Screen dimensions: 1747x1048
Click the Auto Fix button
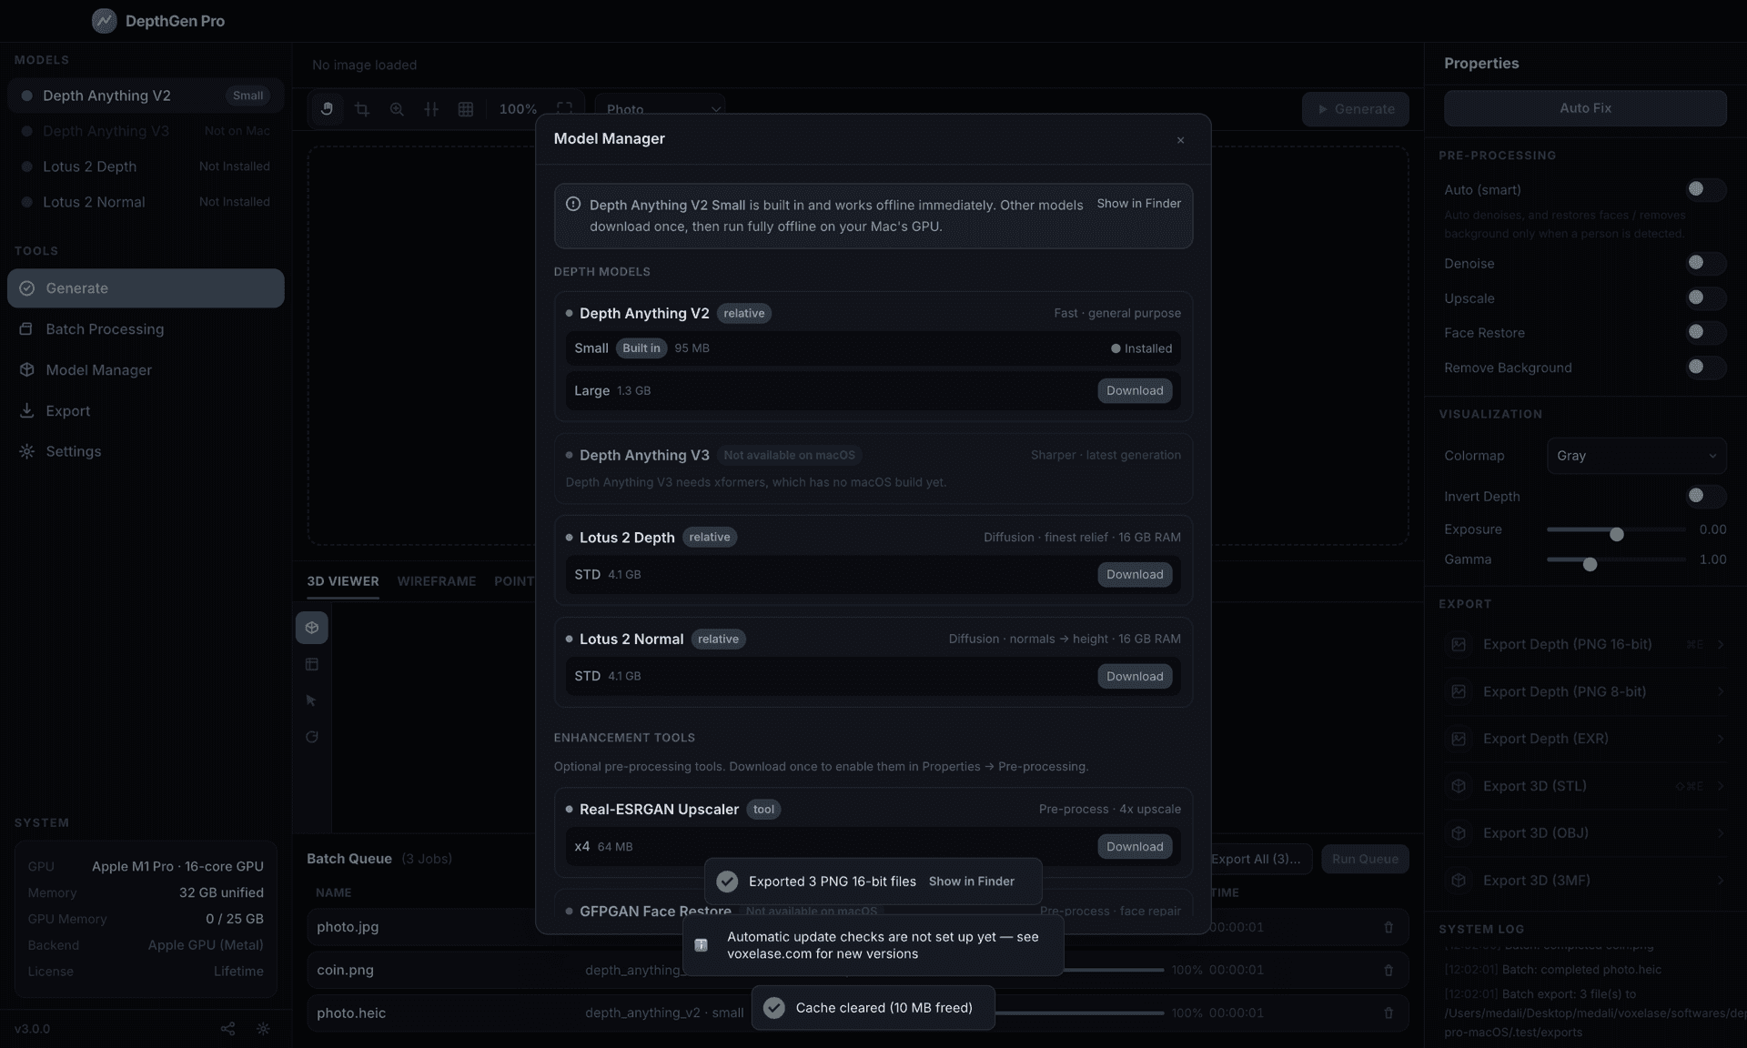coord(1585,108)
